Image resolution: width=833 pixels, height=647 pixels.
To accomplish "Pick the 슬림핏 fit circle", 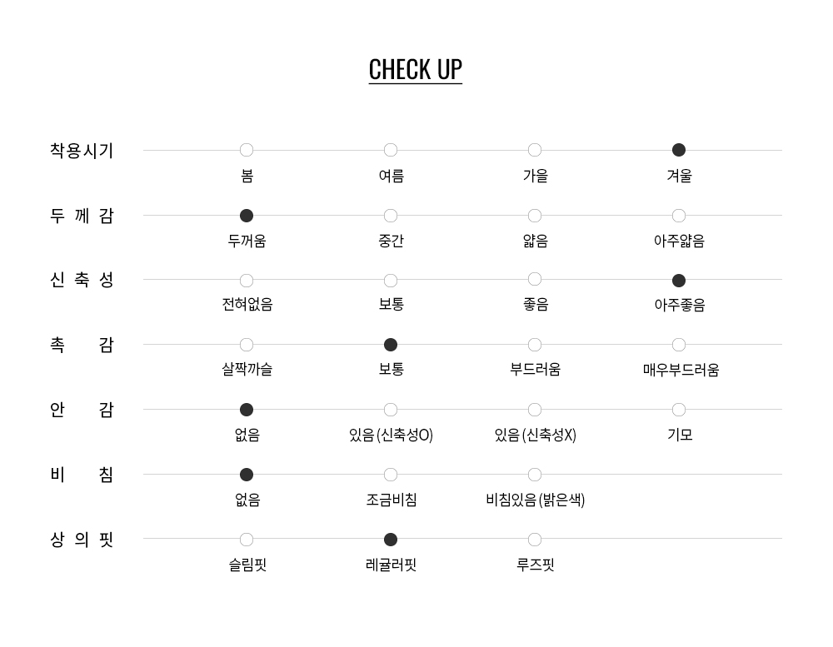I will tap(247, 540).
